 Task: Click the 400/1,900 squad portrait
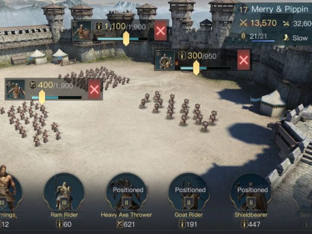pos(16,89)
